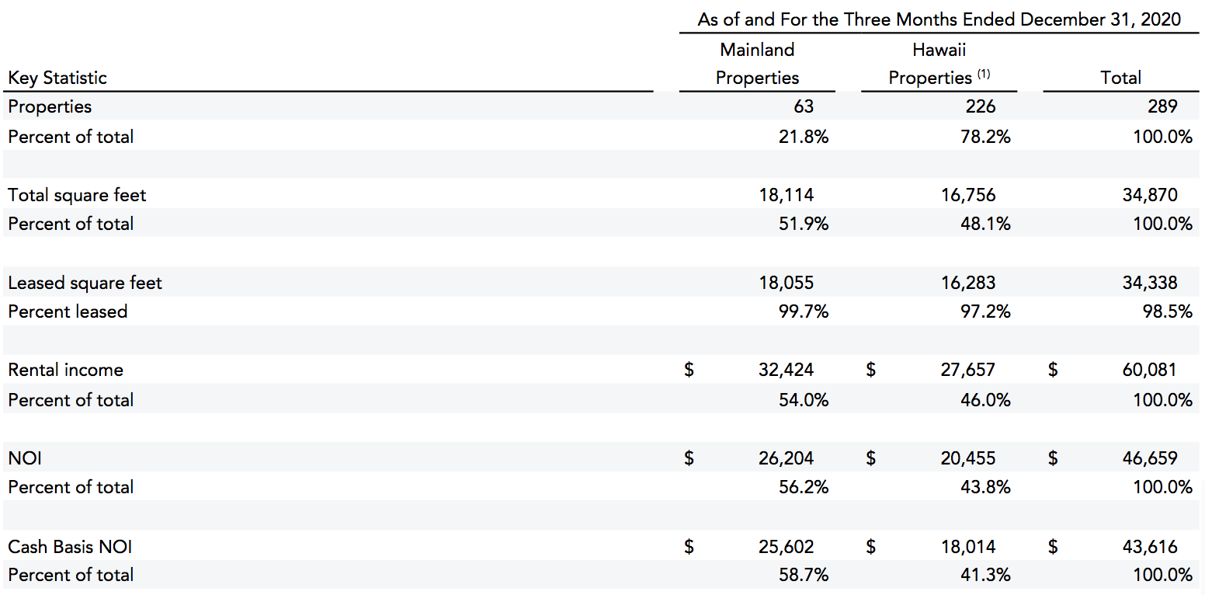Select the total properties value 289
This screenshot has height=595, width=1205.
pyautogui.click(x=1163, y=106)
